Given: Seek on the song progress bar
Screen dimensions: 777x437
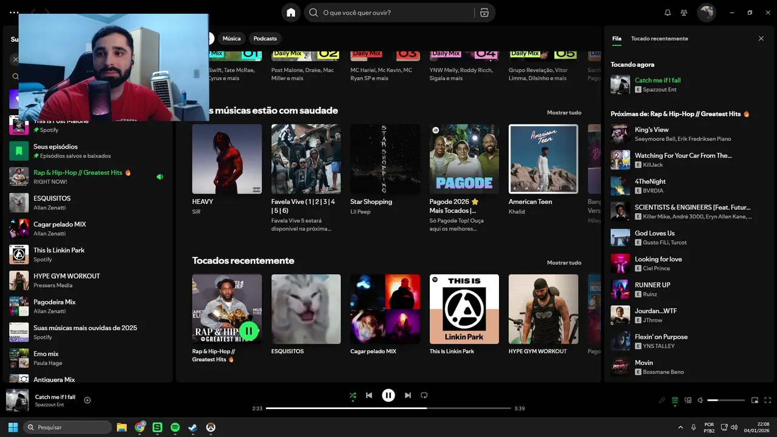Looking at the screenshot, I should pyautogui.click(x=388, y=408).
